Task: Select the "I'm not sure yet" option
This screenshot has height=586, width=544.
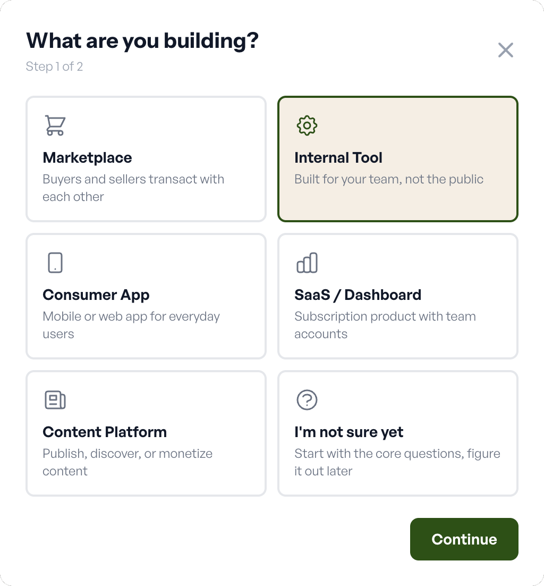Action: click(397, 433)
